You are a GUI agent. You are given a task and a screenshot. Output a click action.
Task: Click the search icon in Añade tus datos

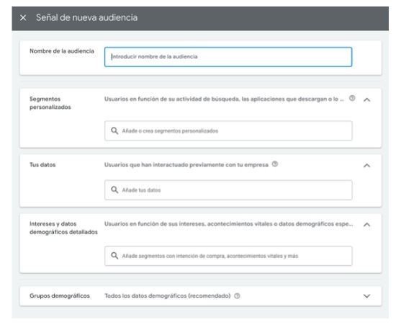coord(114,190)
